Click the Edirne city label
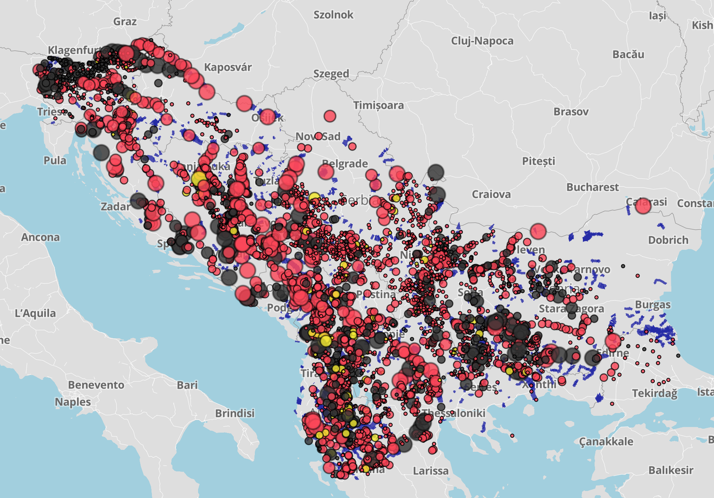Screen dimensions: 714x498 [x=613, y=354]
